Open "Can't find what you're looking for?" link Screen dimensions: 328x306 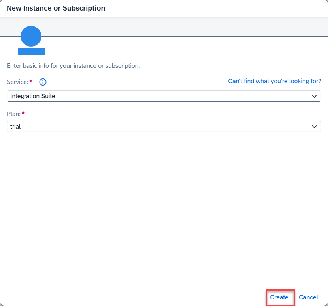pyautogui.click(x=275, y=81)
